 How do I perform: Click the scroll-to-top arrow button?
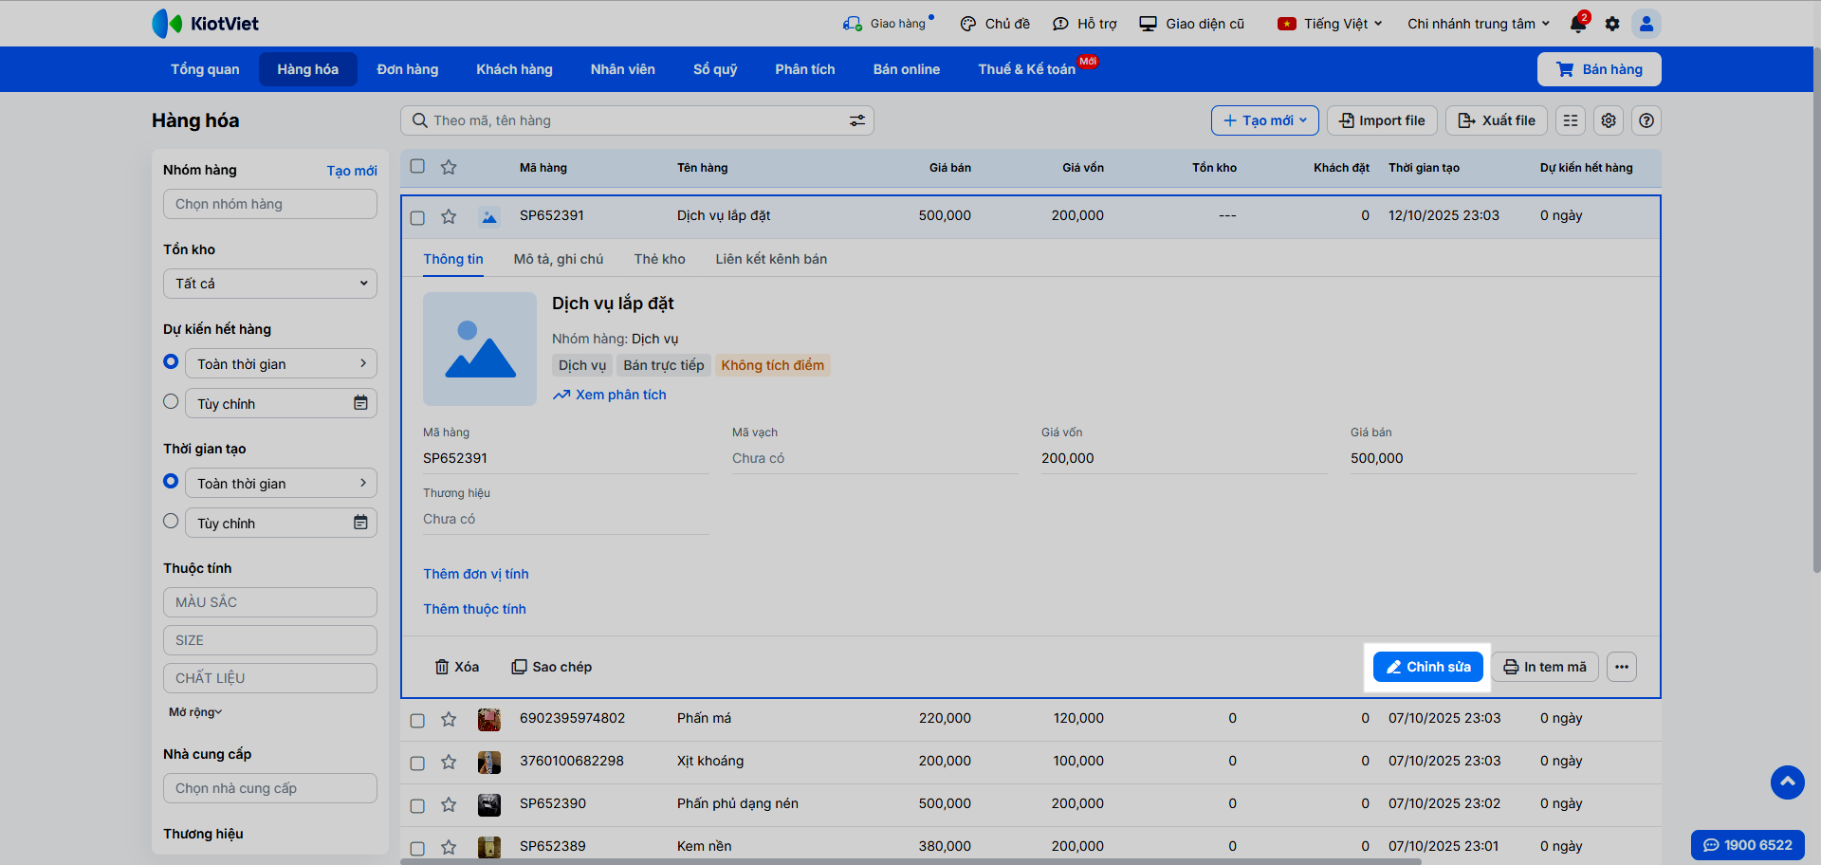point(1787,782)
